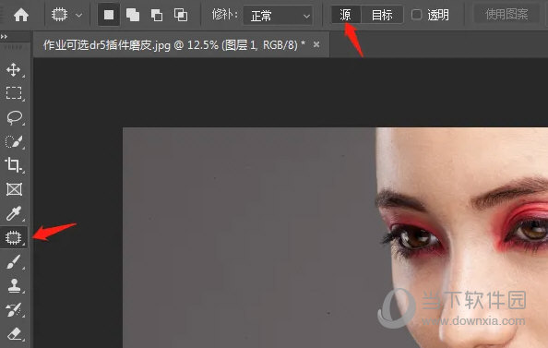
Task: Enable the 透明 (Transparent) checkbox
Action: point(416,15)
